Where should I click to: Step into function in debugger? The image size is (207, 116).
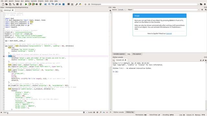click(53, 4)
